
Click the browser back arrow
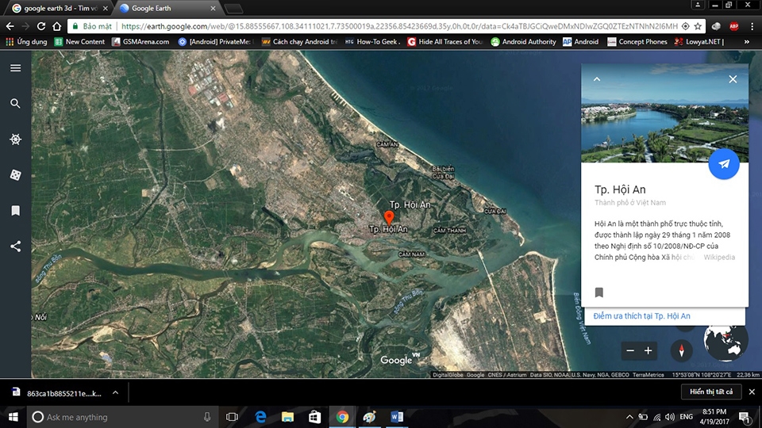pos(10,26)
